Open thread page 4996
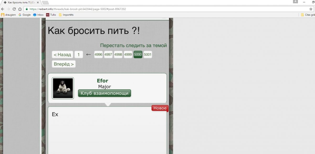This screenshot has height=154, width=315. (x=98, y=55)
